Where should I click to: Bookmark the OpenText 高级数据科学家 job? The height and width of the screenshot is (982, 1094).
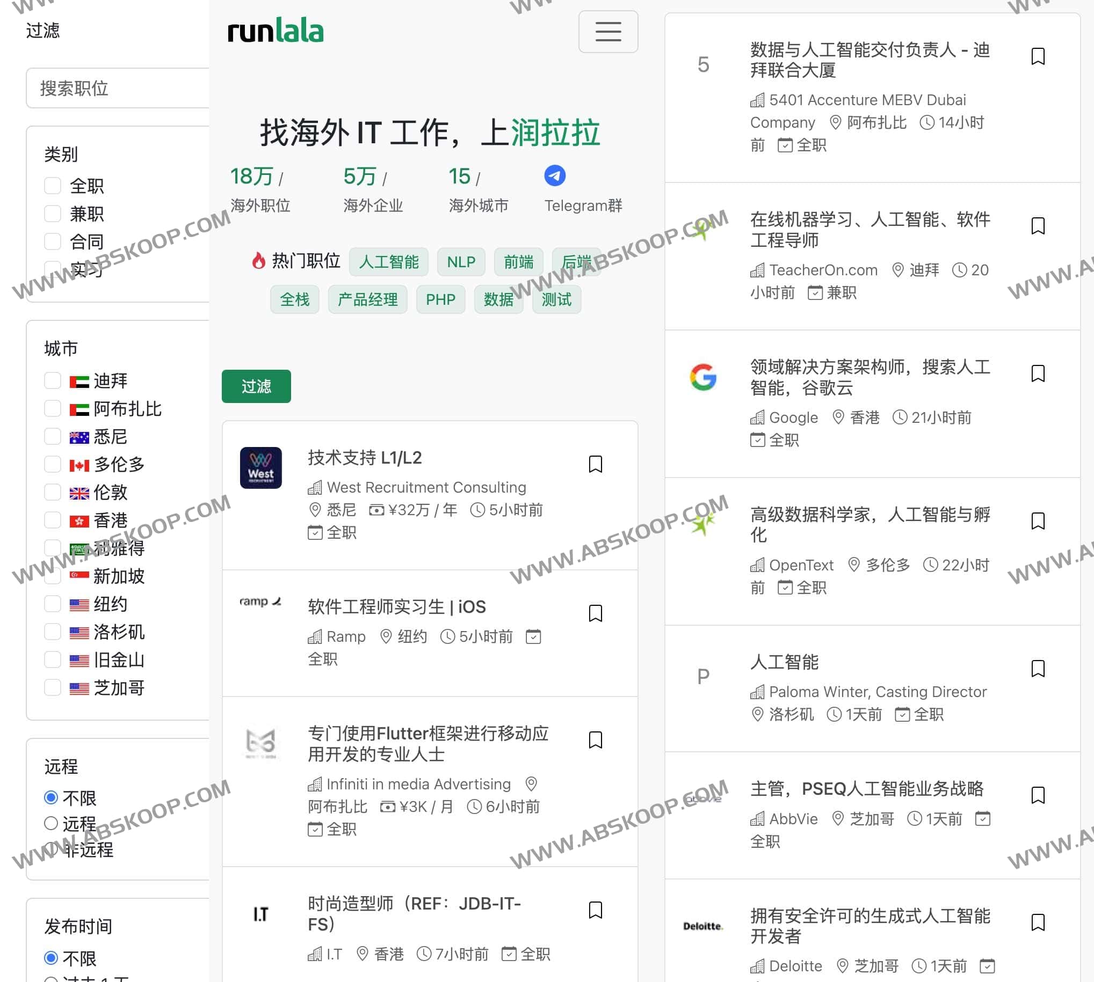[1037, 519]
